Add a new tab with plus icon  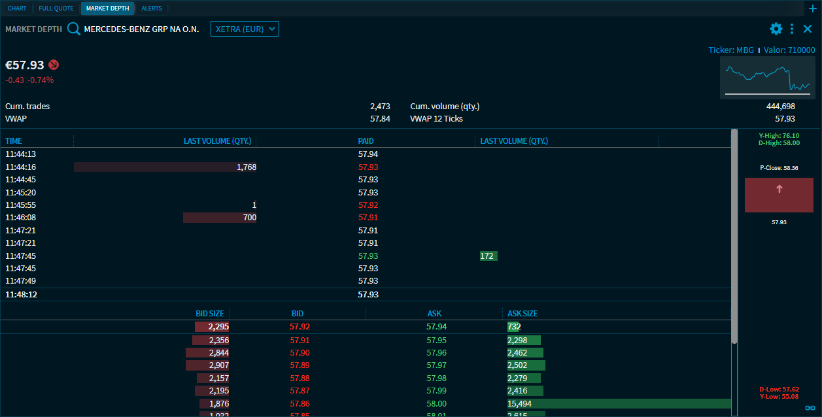coord(813,8)
